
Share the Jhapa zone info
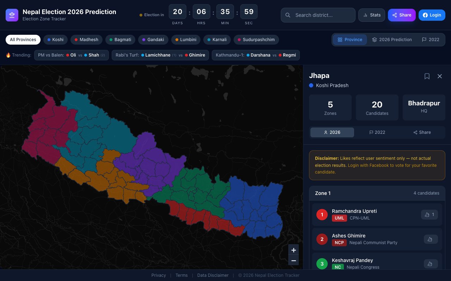tap(422, 132)
